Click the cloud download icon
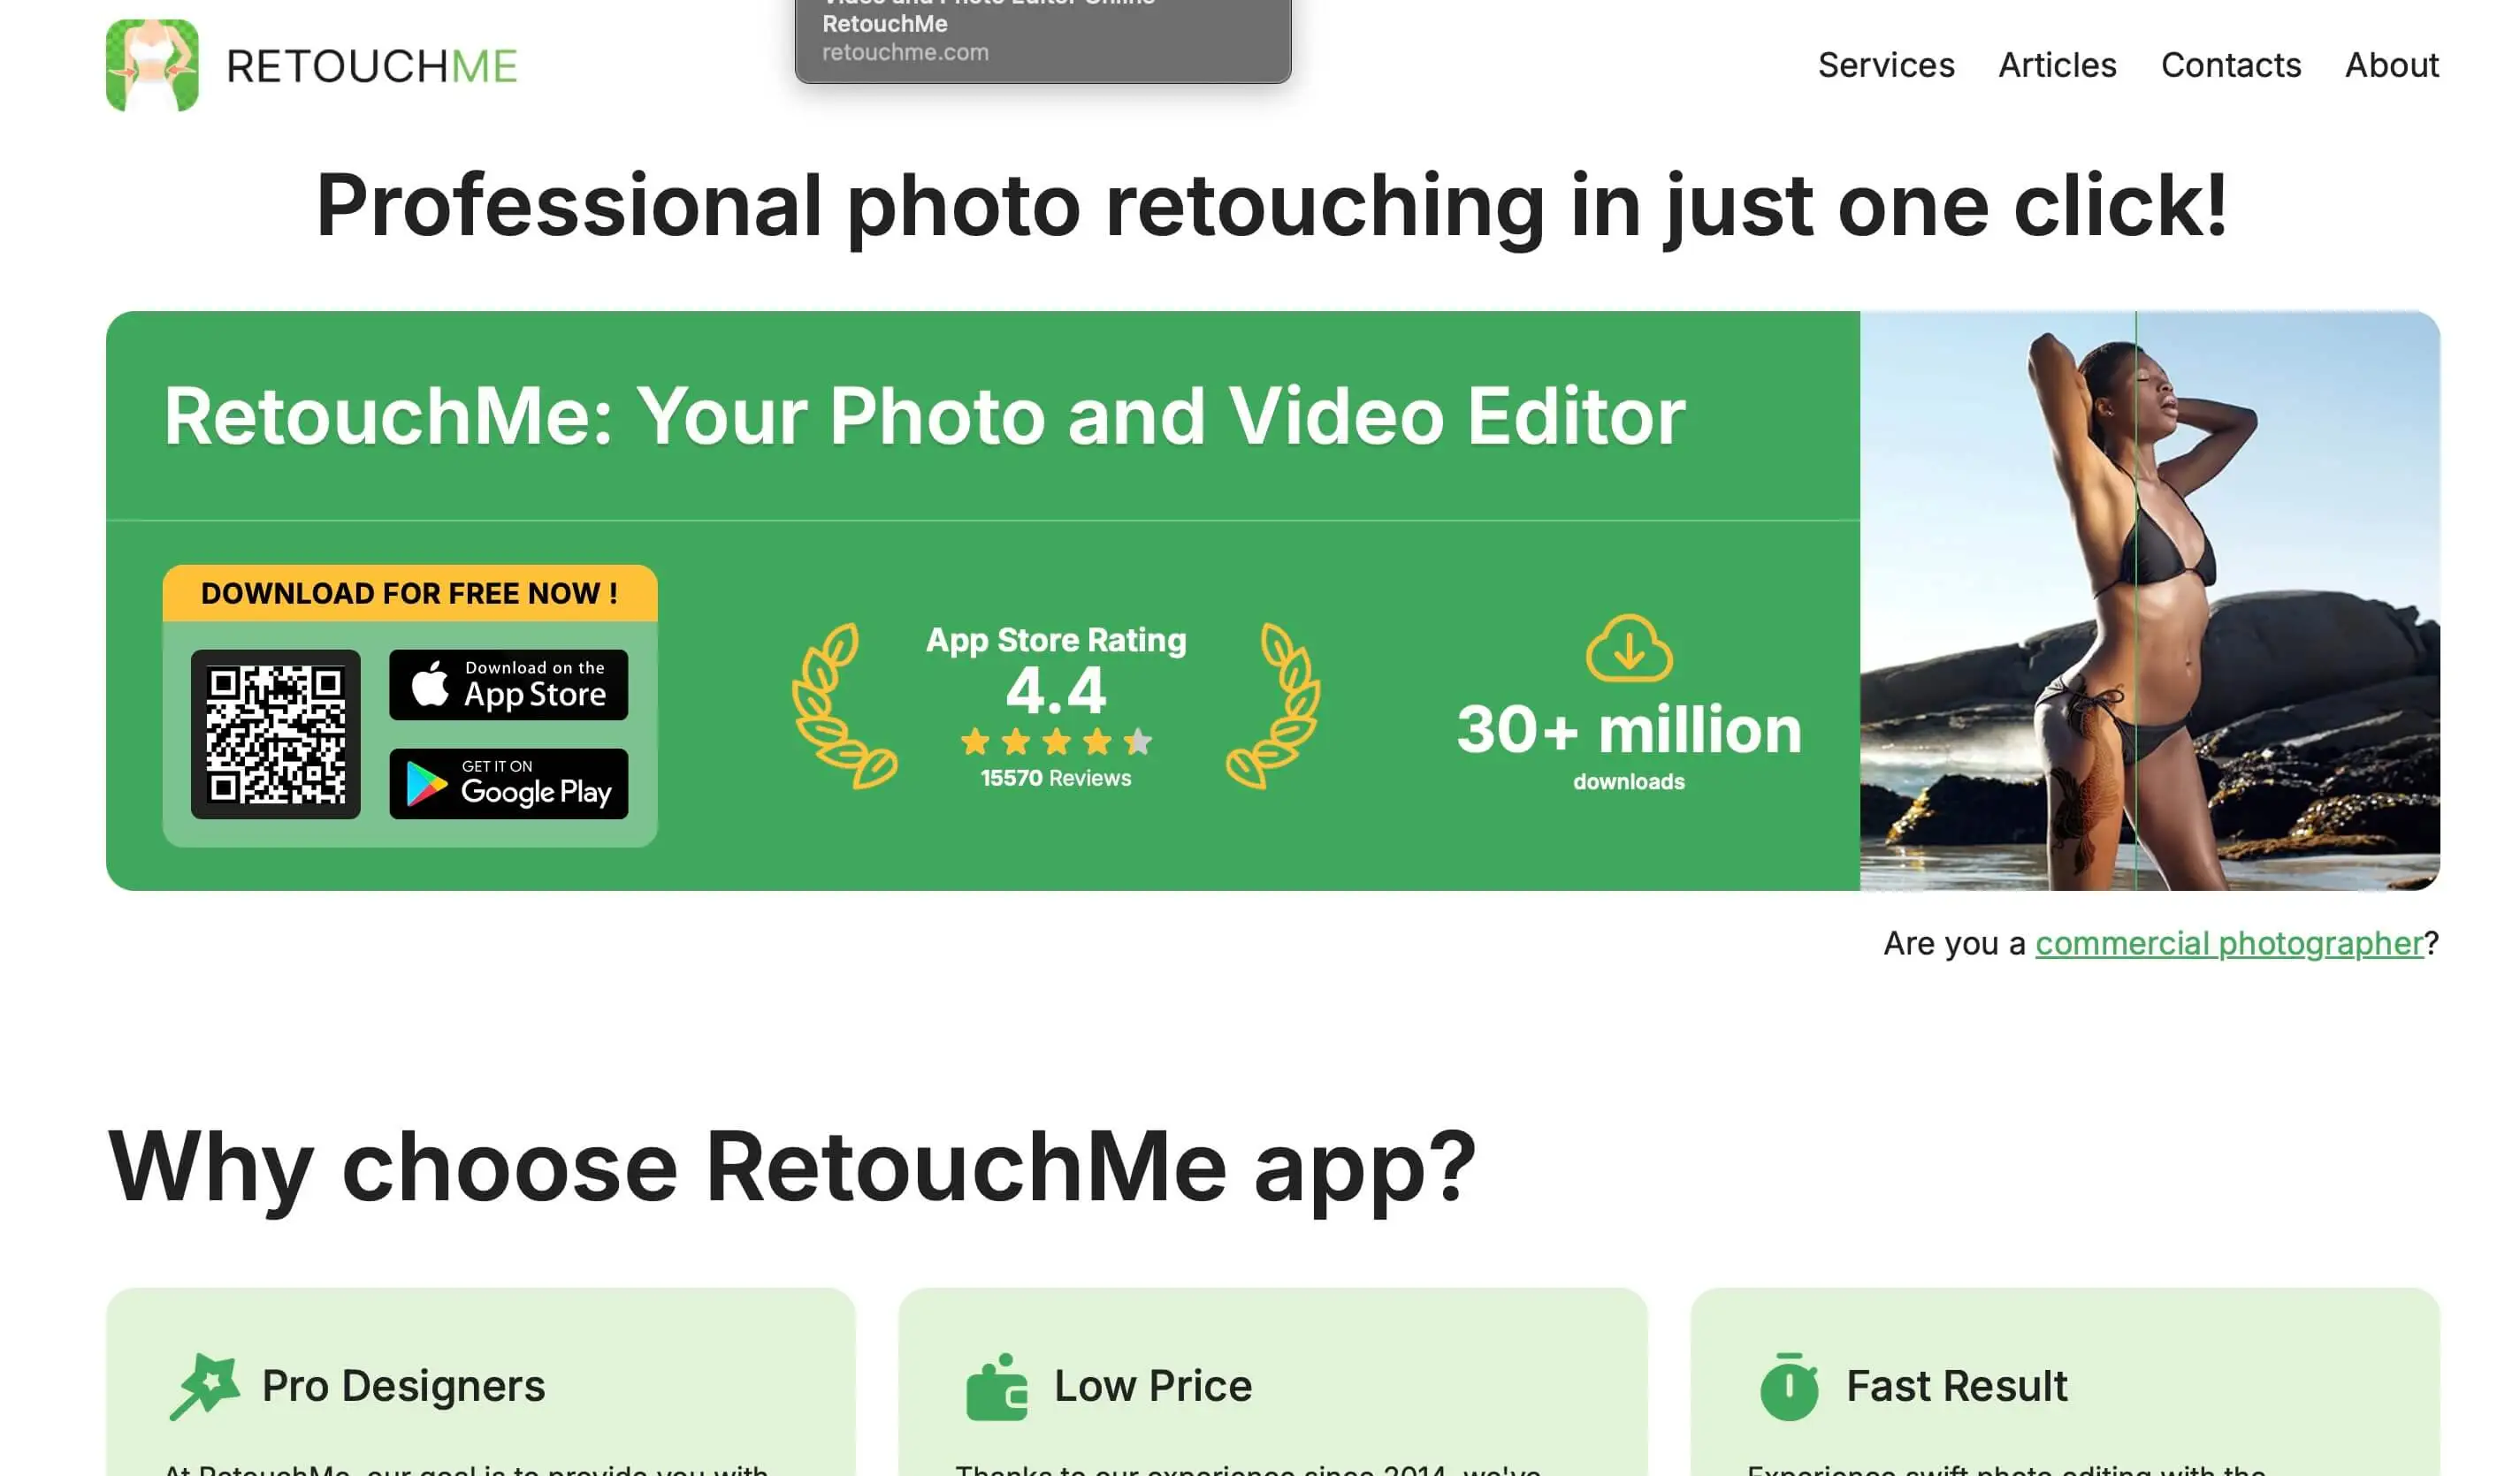Image resolution: width=2520 pixels, height=1476 pixels. (x=1628, y=648)
